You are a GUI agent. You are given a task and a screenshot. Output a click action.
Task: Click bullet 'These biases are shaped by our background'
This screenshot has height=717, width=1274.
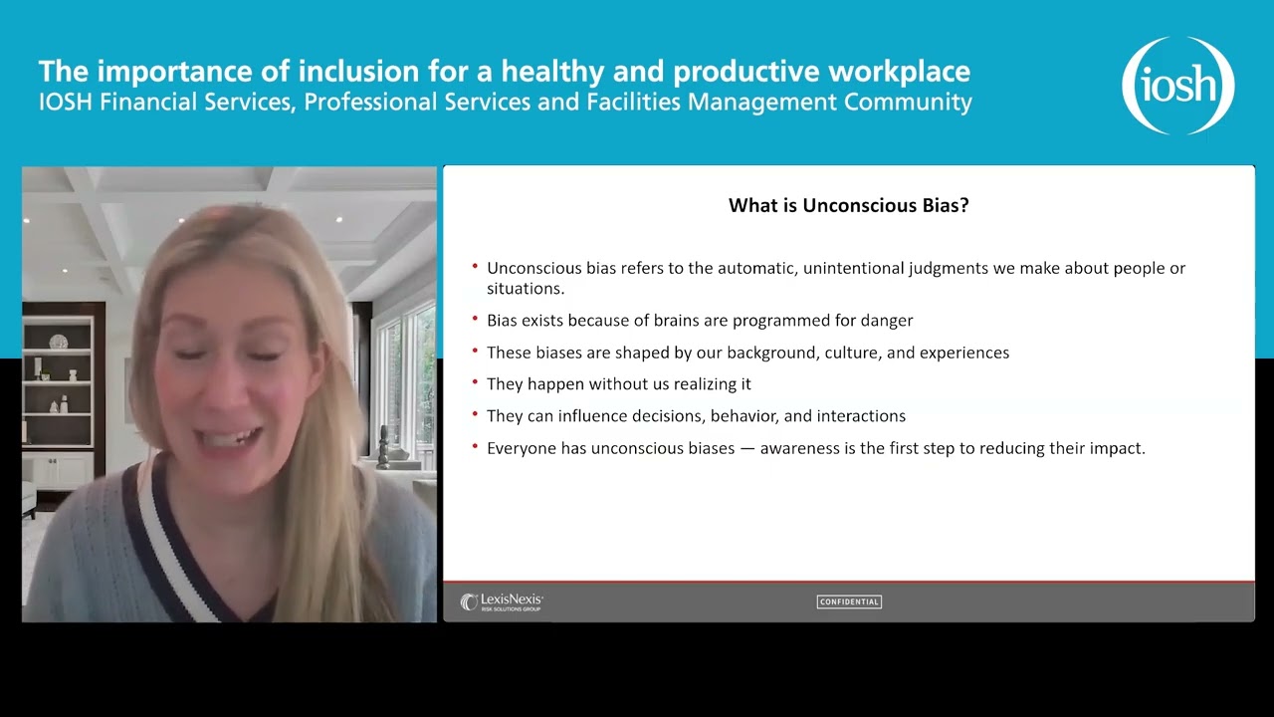(747, 353)
